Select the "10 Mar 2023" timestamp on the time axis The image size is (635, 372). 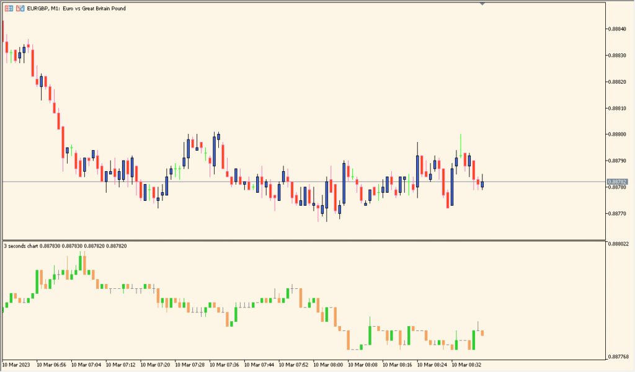[15, 366]
